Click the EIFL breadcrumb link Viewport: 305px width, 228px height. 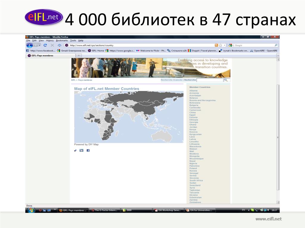(x=73, y=80)
